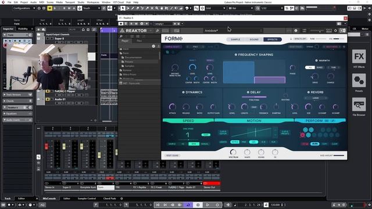Viewport: 372px width, 209px height.
Task: Click the Reverb Size knob
Action: (x=308, y=107)
